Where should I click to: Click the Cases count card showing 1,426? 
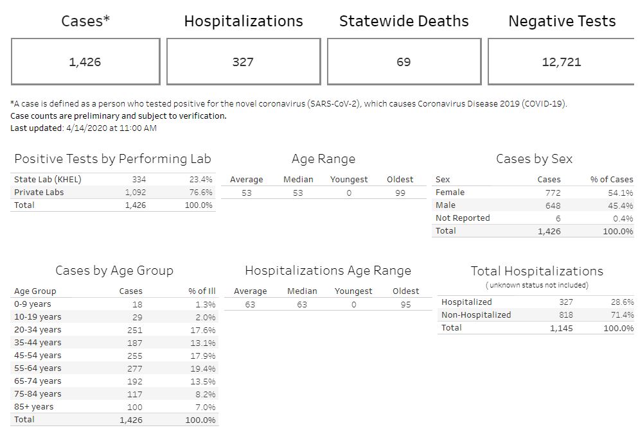[85, 62]
